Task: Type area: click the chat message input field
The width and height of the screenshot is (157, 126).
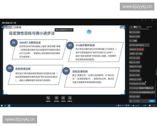Action: [x=140, y=101]
